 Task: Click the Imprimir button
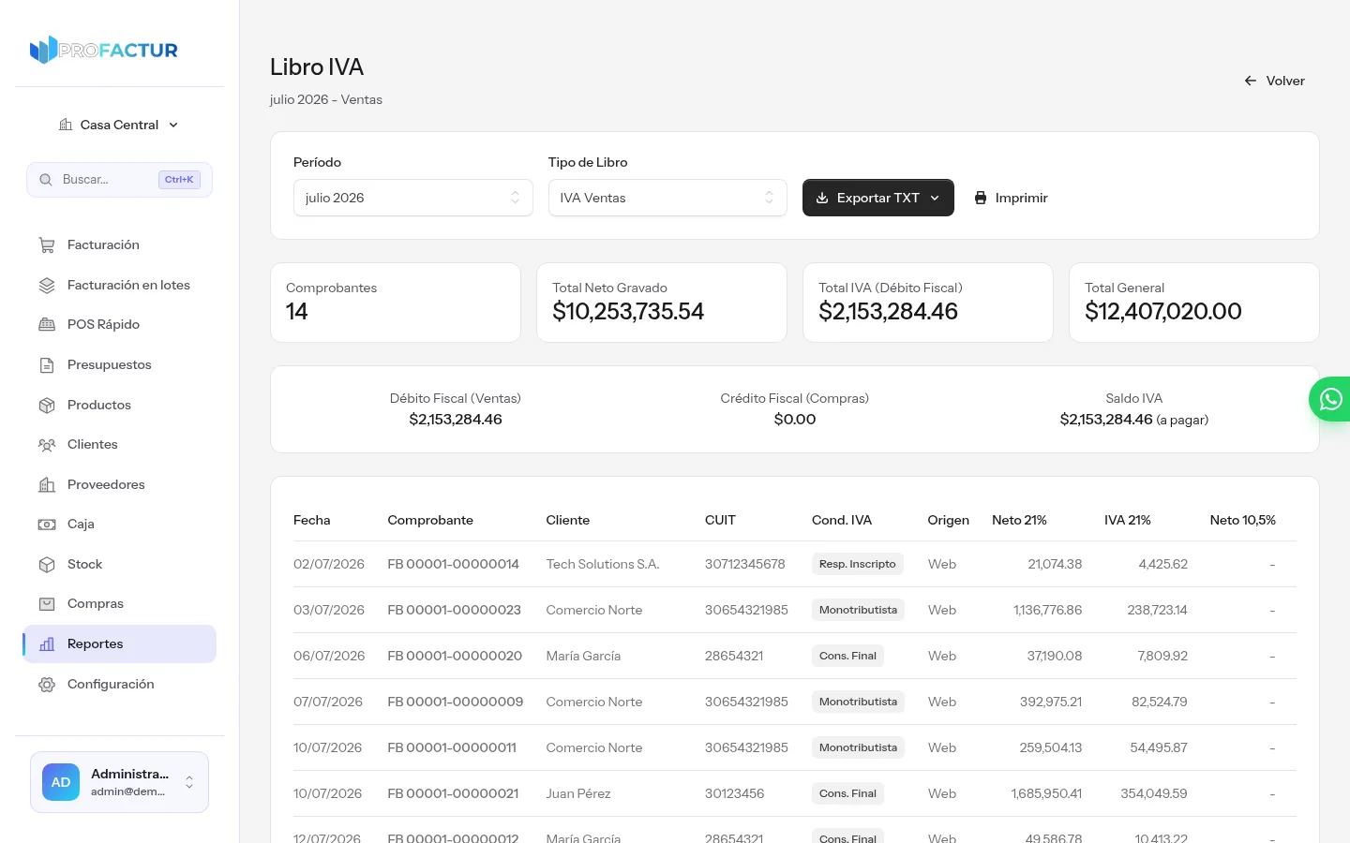[1011, 198]
